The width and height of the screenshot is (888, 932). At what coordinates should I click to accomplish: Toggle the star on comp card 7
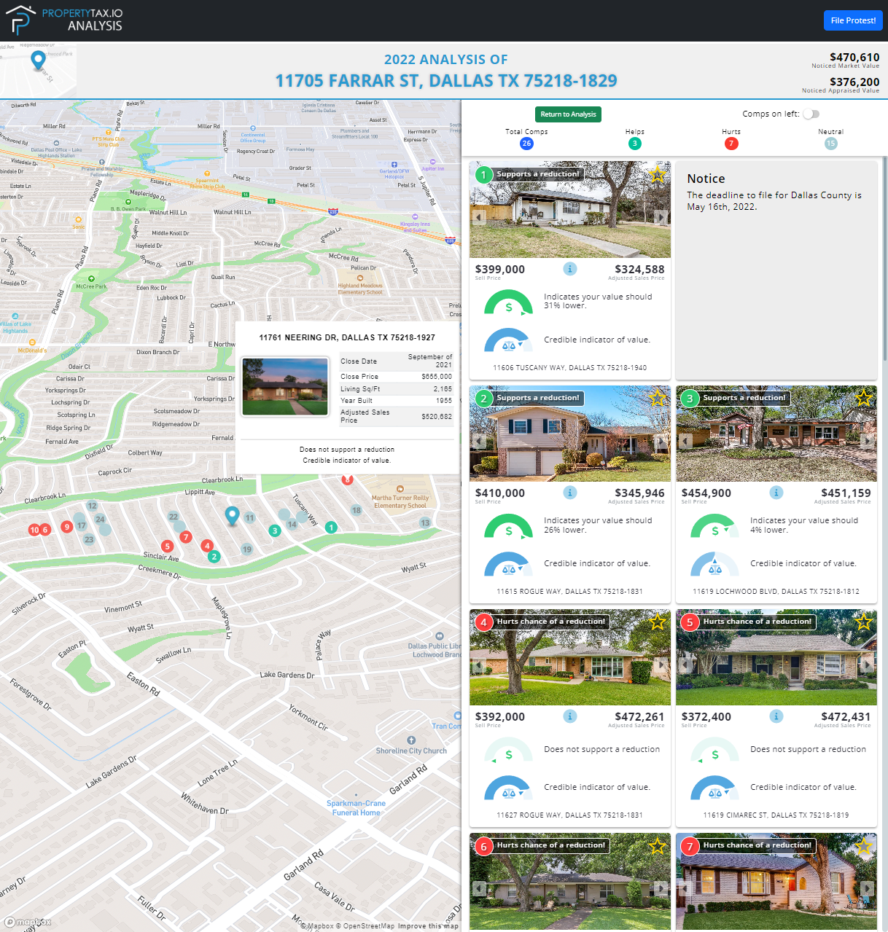[x=863, y=845]
